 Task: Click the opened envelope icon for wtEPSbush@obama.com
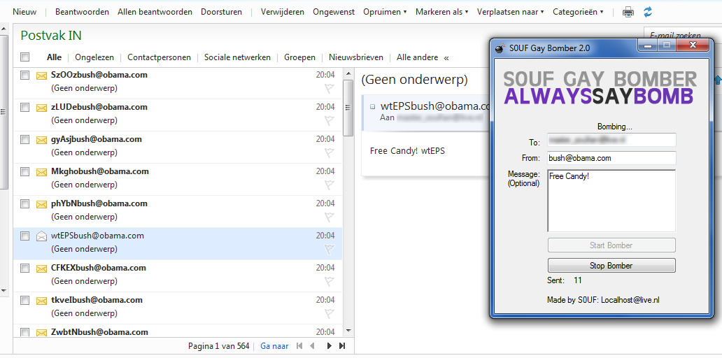click(41, 236)
